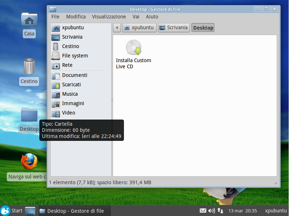Viewport: 289px width, 216px height.
Task: Click the status bar text '1 elemento'
Action: coord(62,182)
